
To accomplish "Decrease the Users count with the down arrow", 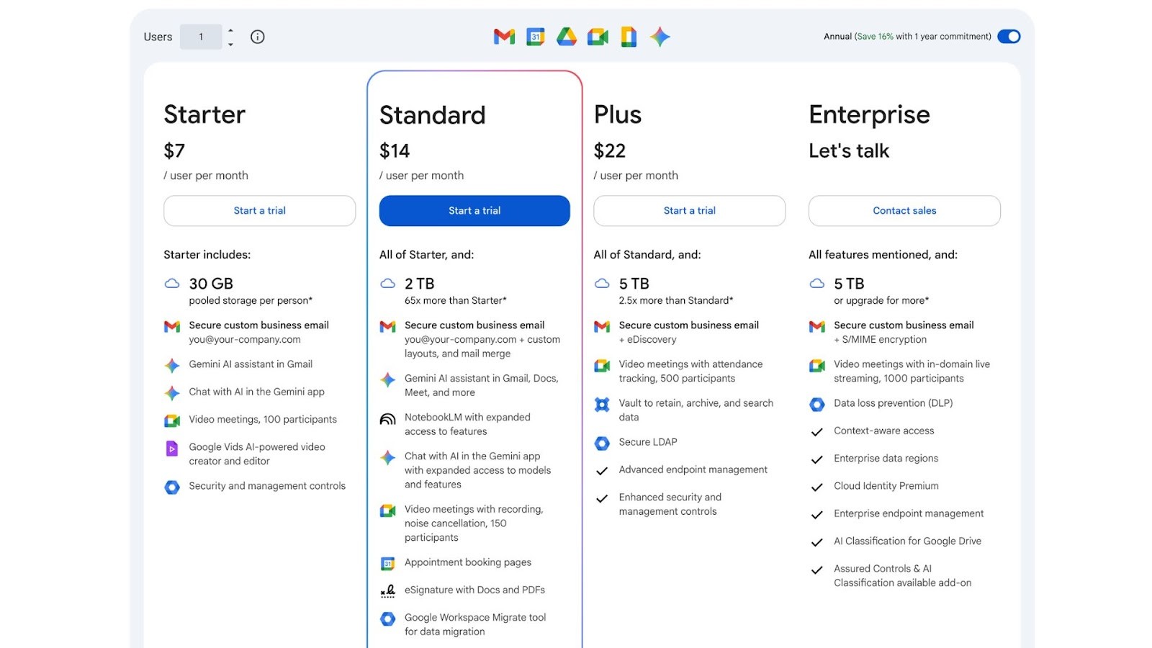I will (230, 42).
